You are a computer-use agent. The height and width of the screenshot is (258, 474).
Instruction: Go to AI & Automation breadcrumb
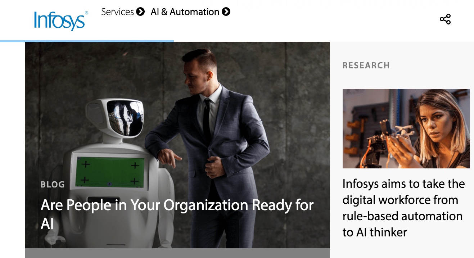185,12
